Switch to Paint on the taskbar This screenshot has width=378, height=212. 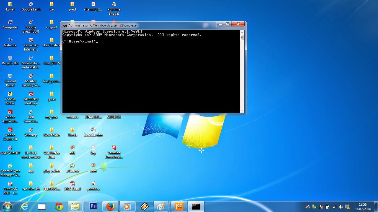tap(161, 206)
